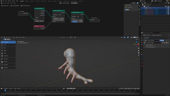
Task: Click the viewport pan hand icon
Action: [139, 51]
